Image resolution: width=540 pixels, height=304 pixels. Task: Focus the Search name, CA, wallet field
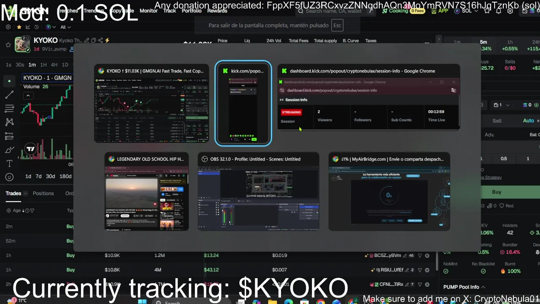[335, 11]
